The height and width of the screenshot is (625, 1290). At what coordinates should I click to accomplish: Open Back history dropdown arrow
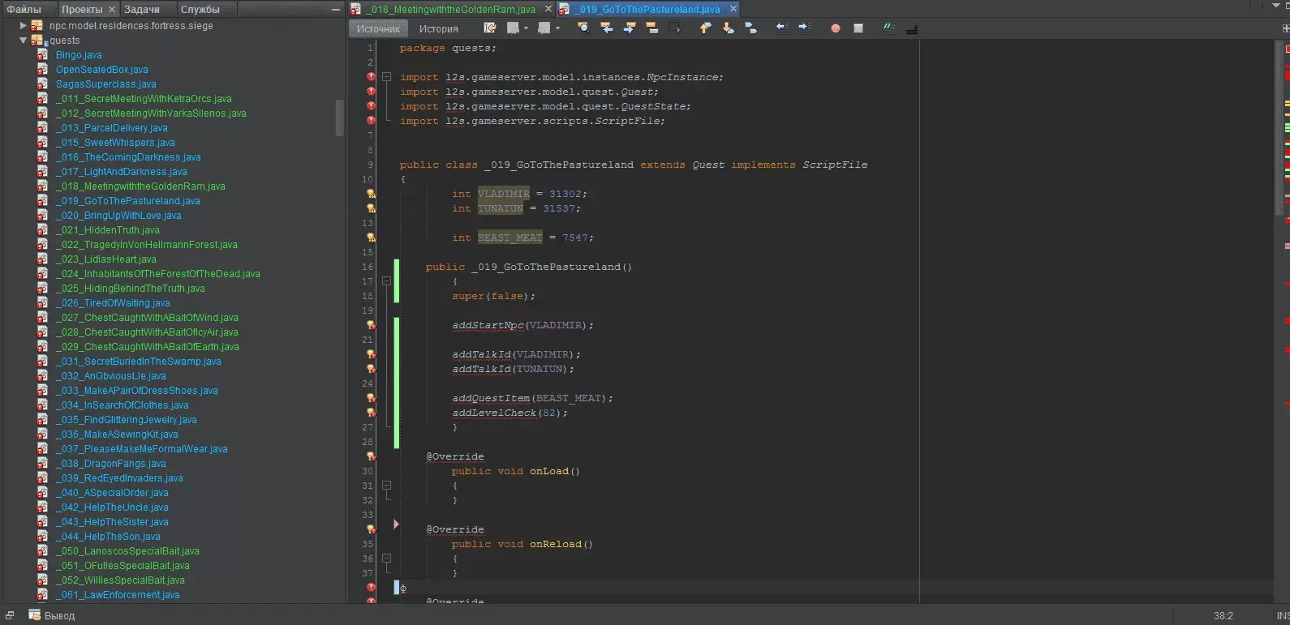click(526, 28)
